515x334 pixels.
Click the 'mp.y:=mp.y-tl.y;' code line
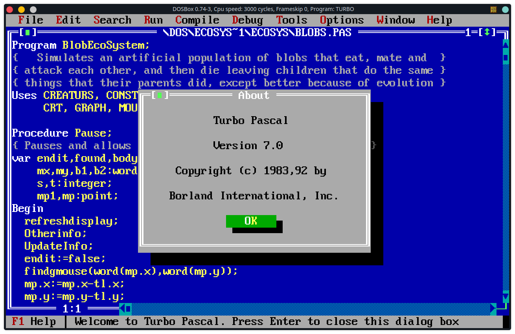75,296
